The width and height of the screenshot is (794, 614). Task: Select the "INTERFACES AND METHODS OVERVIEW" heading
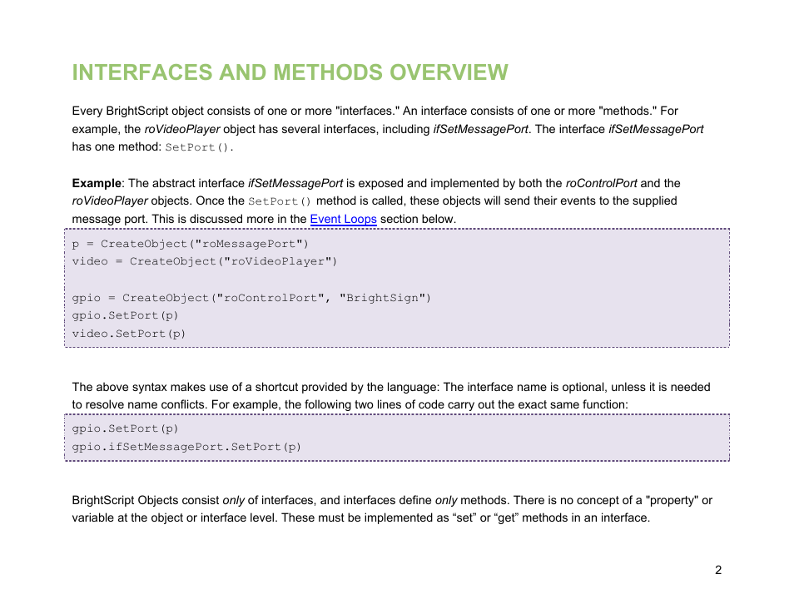click(290, 72)
